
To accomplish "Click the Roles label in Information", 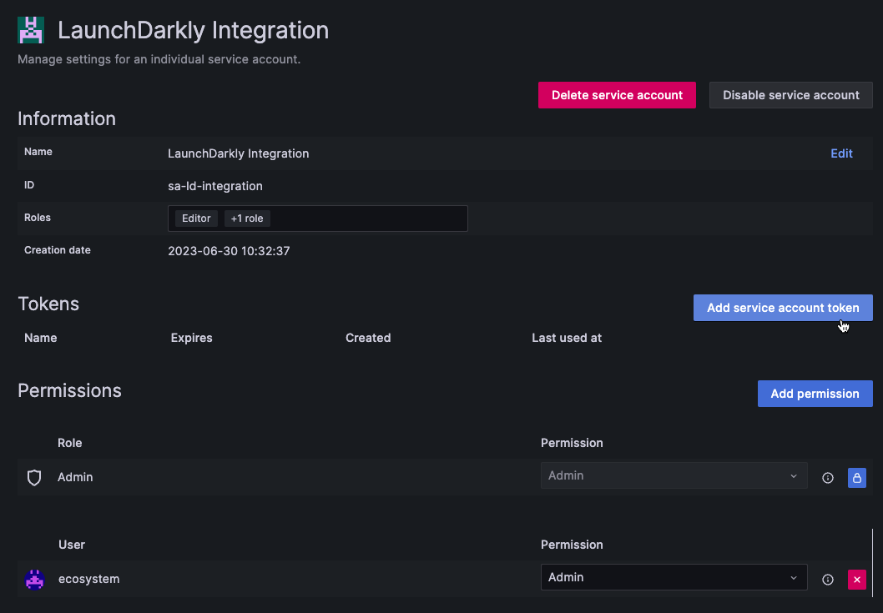I will [38, 218].
